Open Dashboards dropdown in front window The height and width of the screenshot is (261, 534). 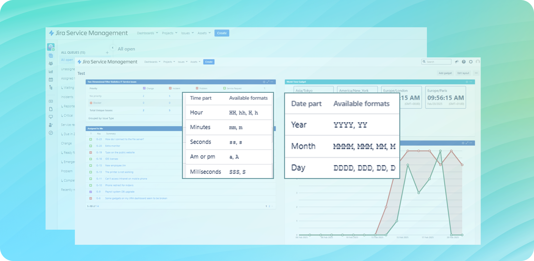click(x=152, y=62)
